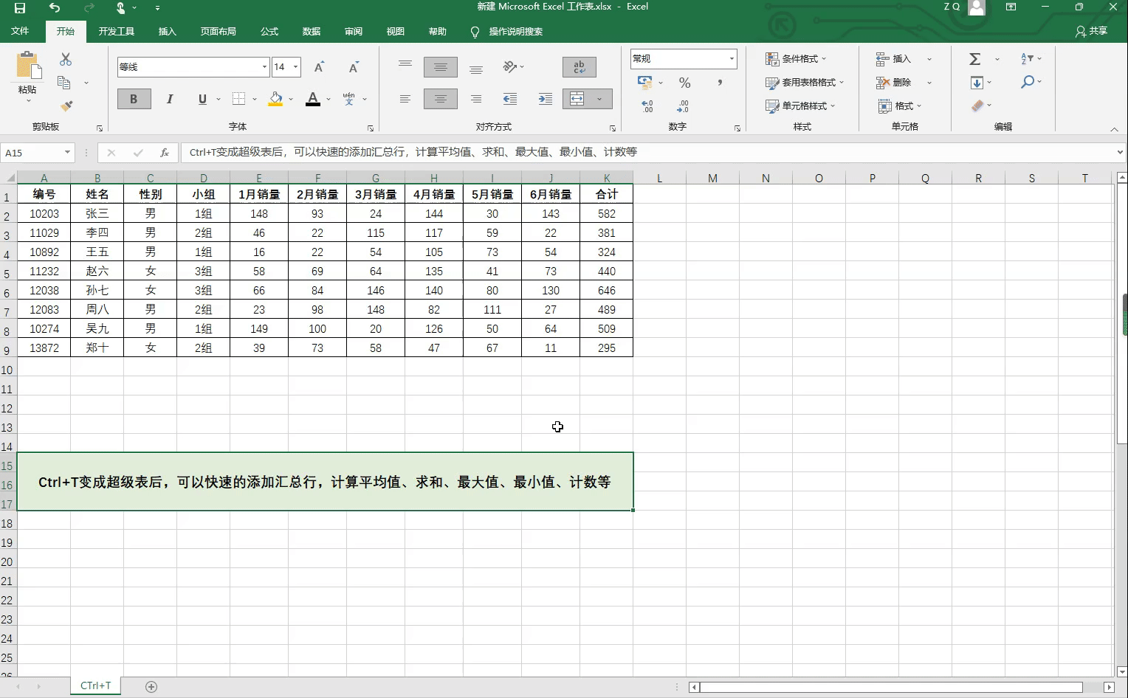Screen dimensions: 1128x698
Task: Click the increase decimal icon
Action: coord(647,106)
